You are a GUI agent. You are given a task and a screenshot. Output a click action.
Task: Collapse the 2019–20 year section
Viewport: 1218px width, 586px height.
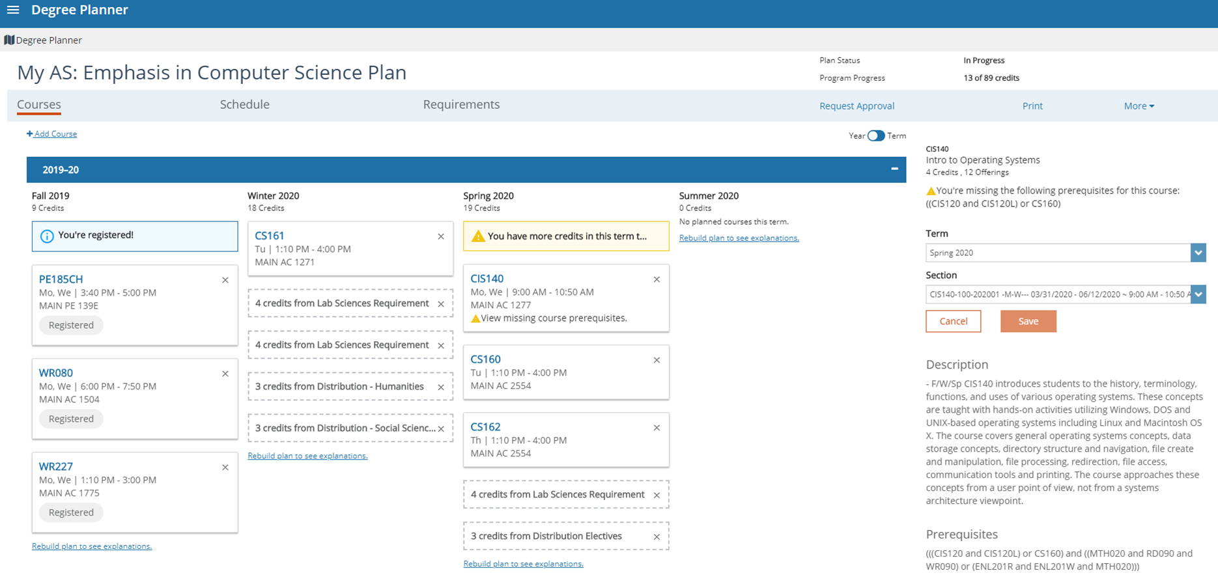click(x=894, y=169)
